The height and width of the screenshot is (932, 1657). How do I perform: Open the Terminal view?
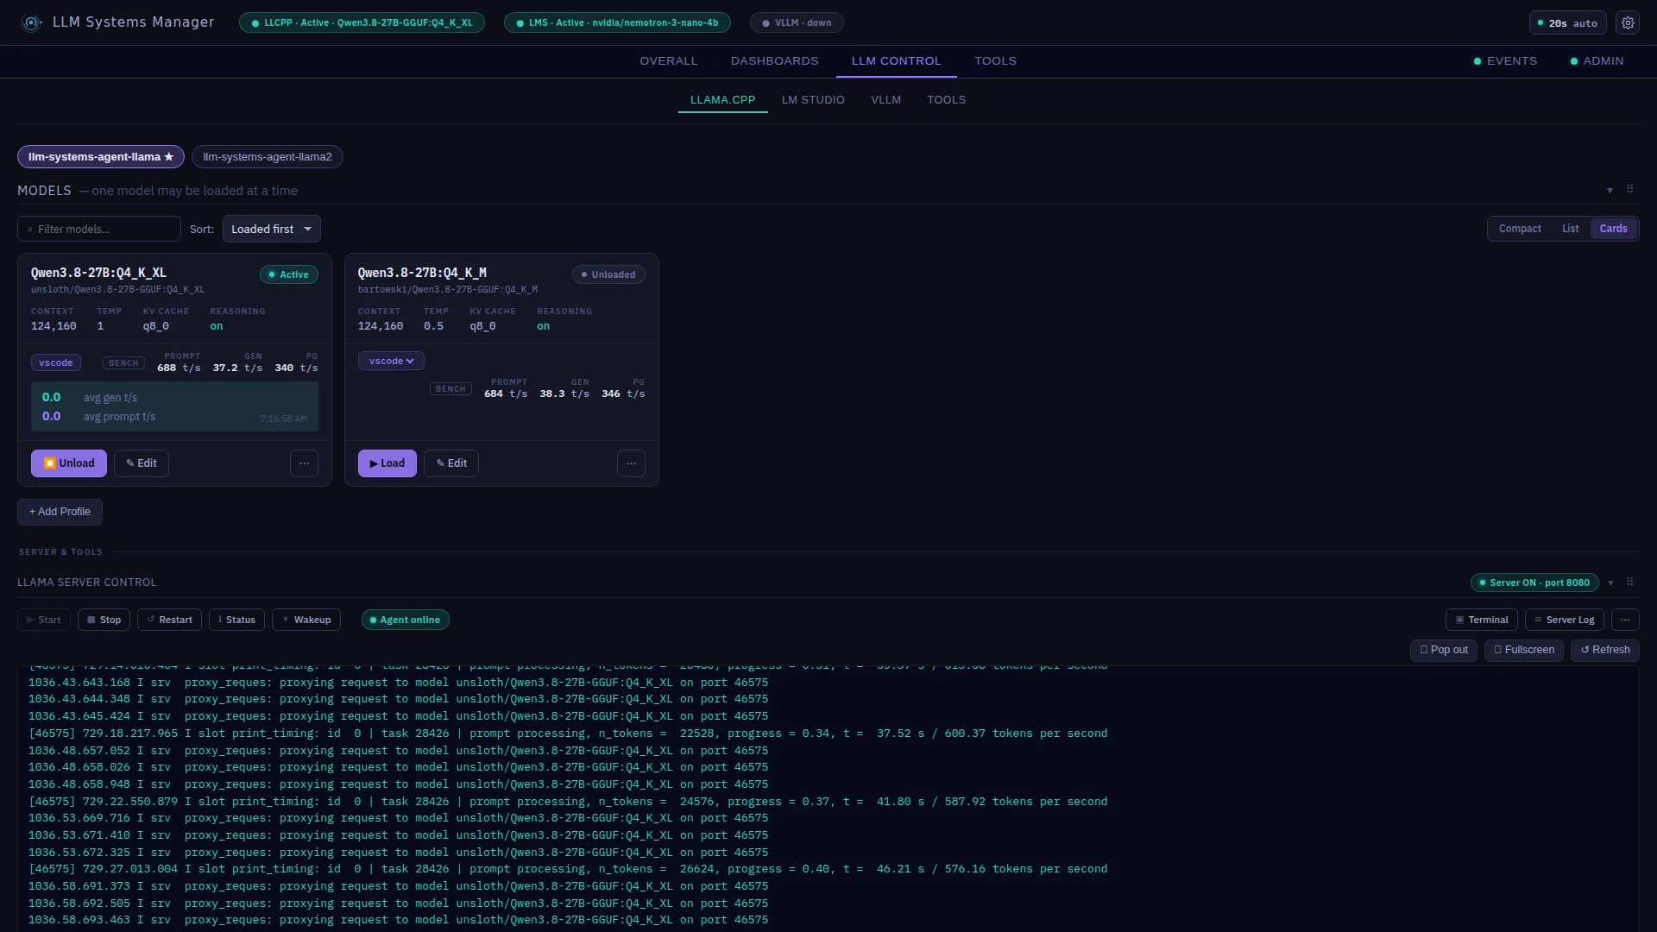pos(1482,620)
